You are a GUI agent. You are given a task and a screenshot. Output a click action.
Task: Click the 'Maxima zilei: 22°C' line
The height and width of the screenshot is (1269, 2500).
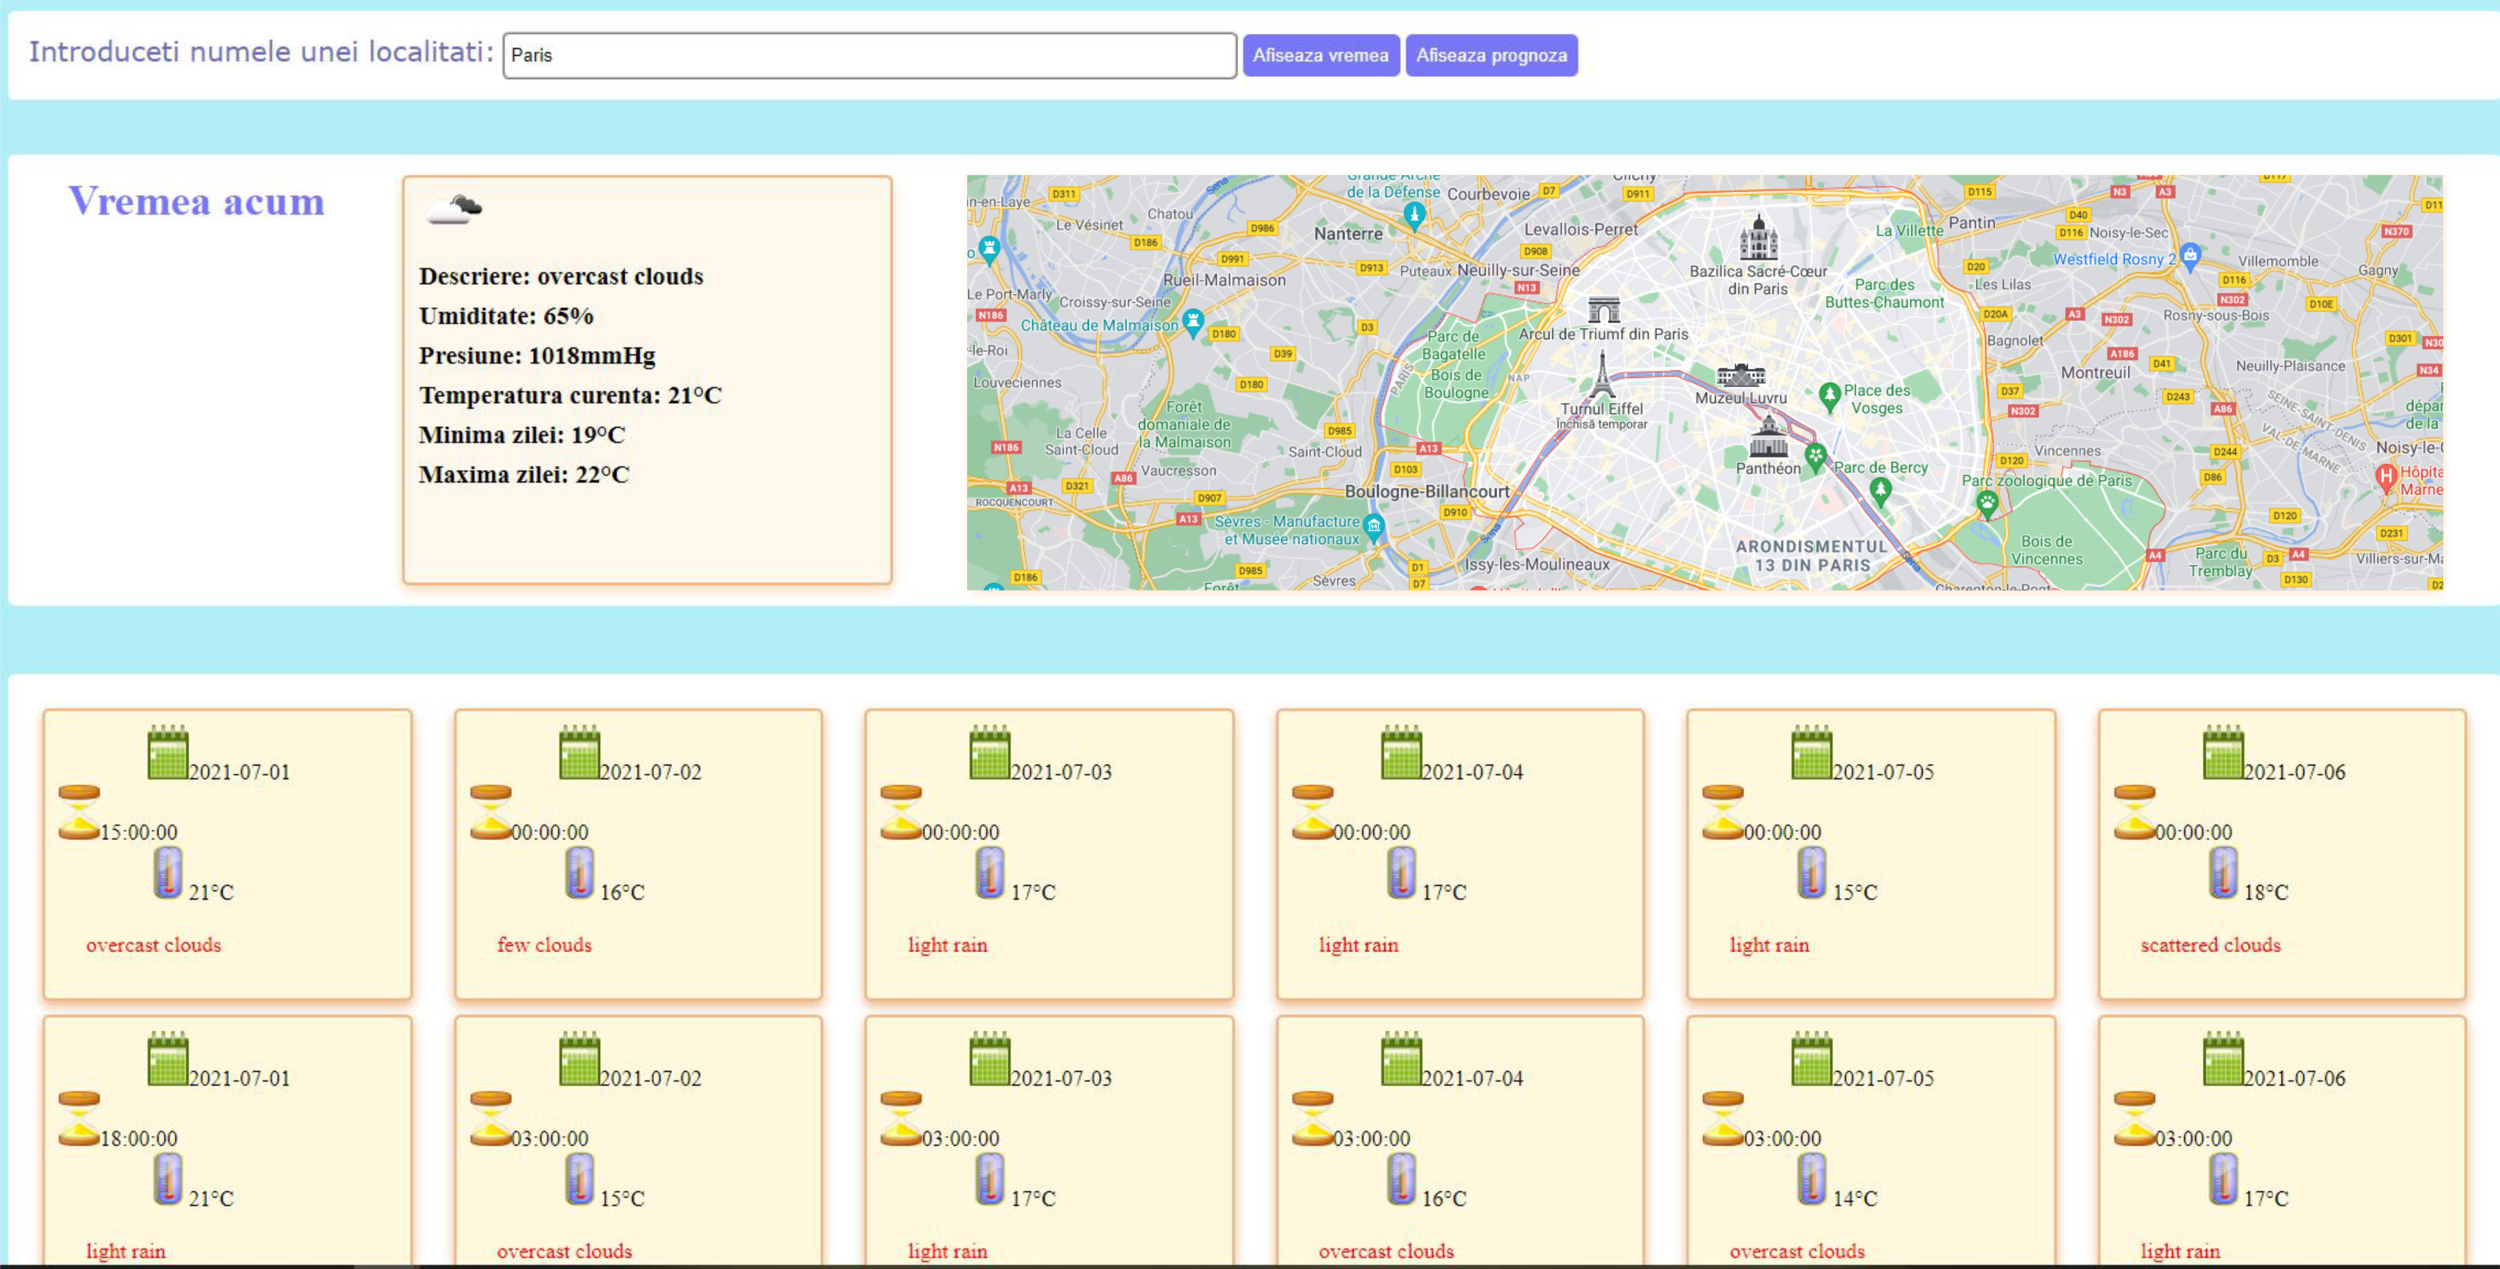click(524, 475)
